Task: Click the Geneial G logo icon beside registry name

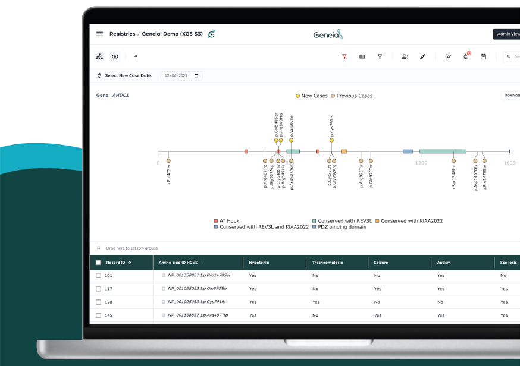Action: pos(212,34)
